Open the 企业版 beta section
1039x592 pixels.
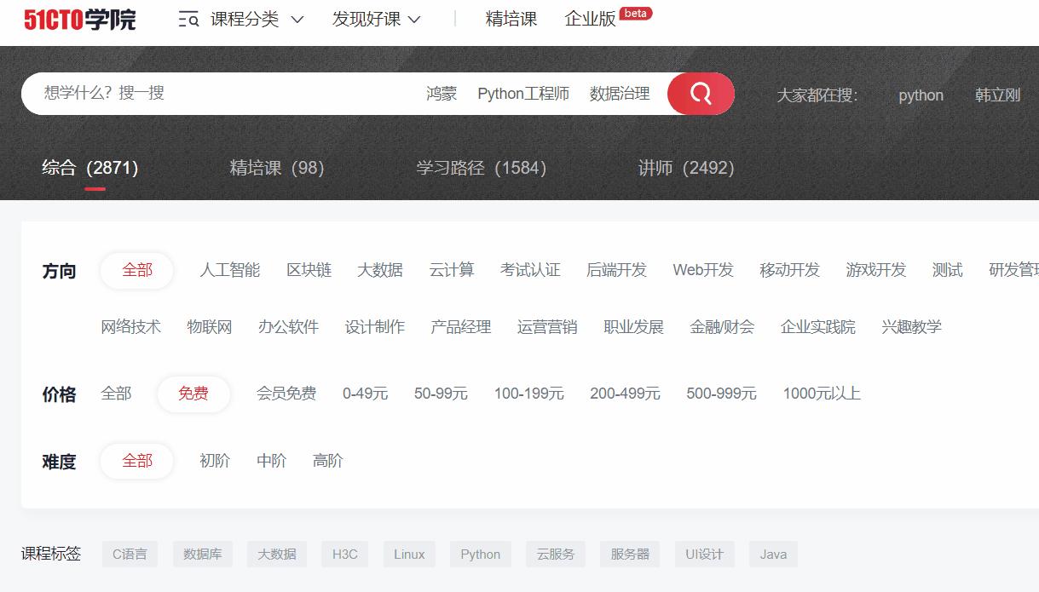590,18
